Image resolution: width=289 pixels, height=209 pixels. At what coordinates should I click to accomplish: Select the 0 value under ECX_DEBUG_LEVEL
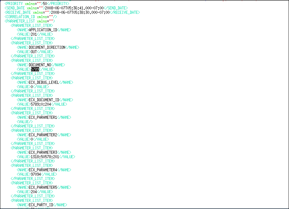click(32, 87)
